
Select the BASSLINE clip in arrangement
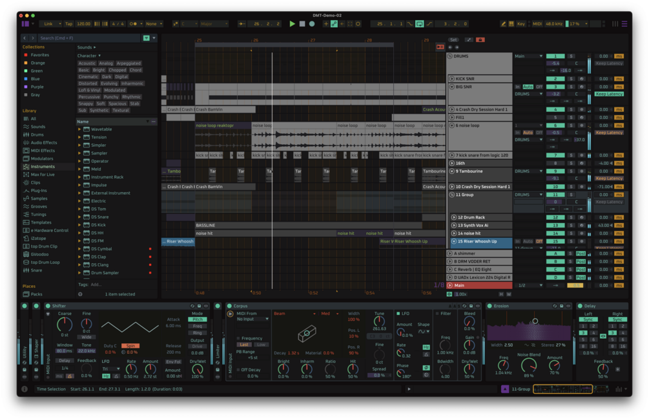click(309, 226)
